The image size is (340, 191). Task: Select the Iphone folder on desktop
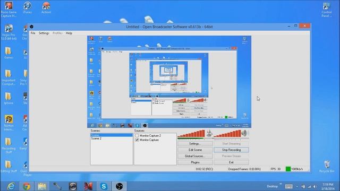8,98
